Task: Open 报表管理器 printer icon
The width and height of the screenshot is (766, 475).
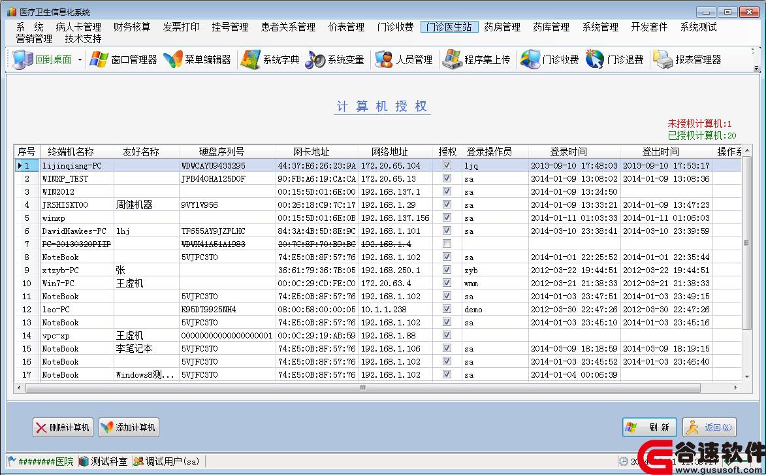Action: (663, 59)
